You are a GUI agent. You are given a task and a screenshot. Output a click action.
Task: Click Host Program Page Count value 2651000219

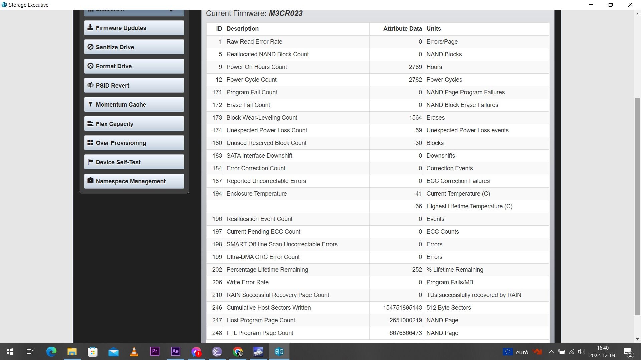406,320
